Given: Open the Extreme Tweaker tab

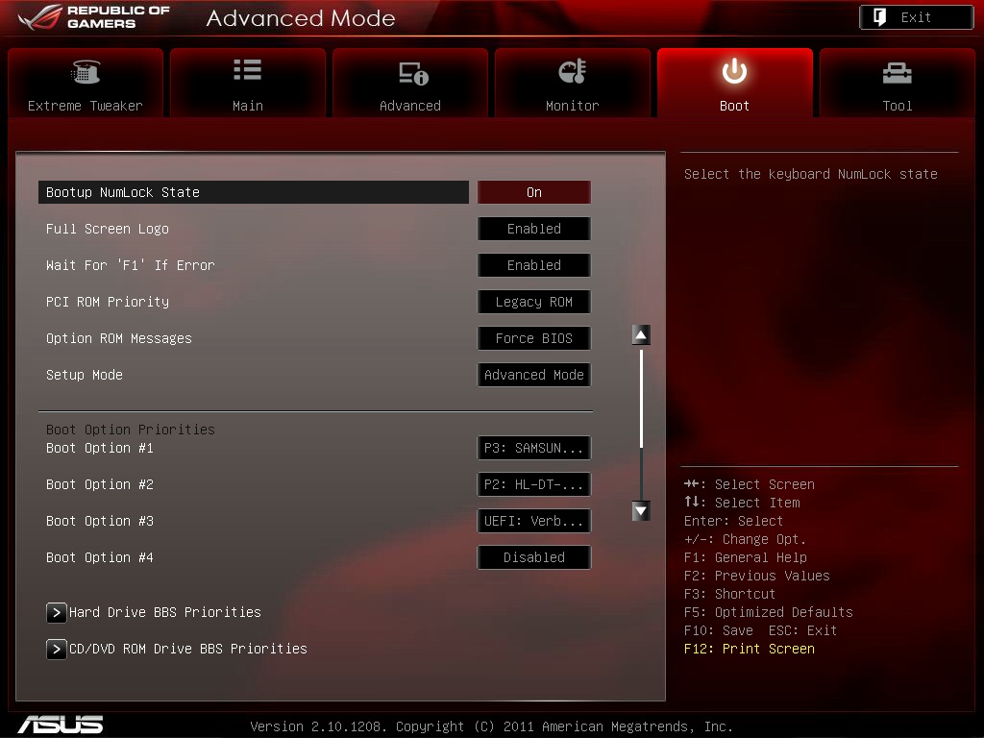Looking at the screenshot, I should pos(86,83).
